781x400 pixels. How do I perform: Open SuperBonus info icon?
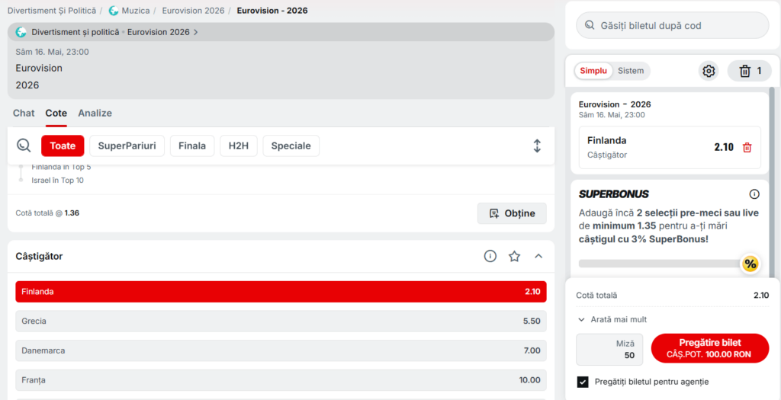pos(754,194)
